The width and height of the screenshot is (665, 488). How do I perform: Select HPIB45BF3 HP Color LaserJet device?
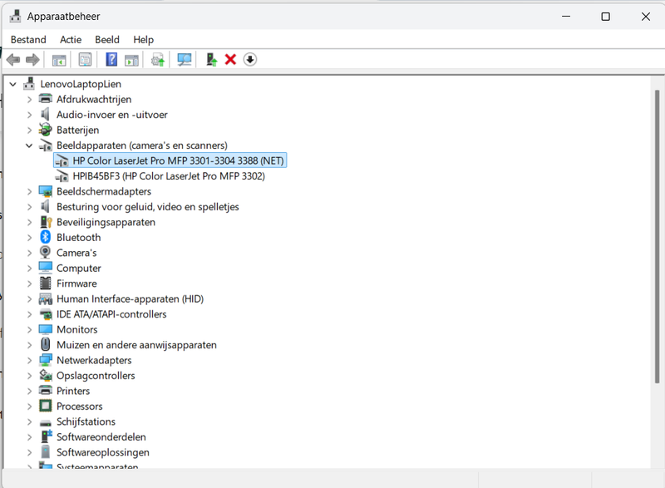pos(168,176)
